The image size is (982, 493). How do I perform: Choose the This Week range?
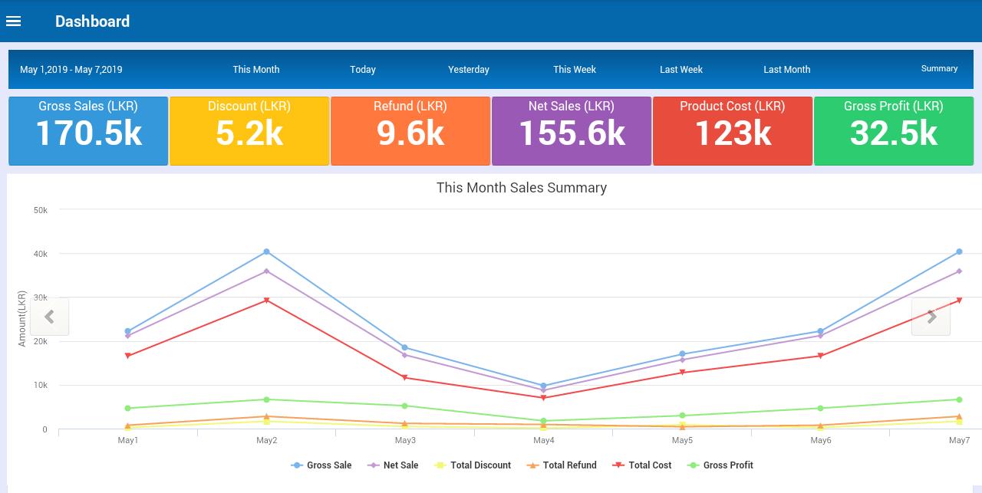point(575,69)
